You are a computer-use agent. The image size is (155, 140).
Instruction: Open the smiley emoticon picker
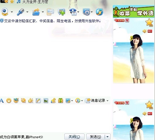(x=9, y=101)
